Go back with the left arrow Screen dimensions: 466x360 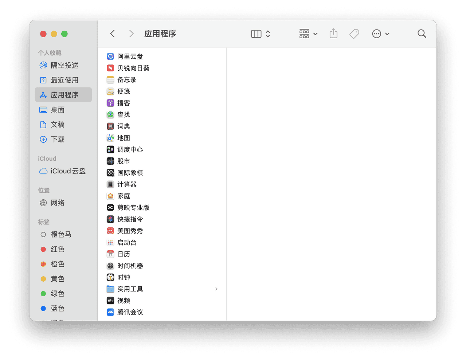[113, 34]
